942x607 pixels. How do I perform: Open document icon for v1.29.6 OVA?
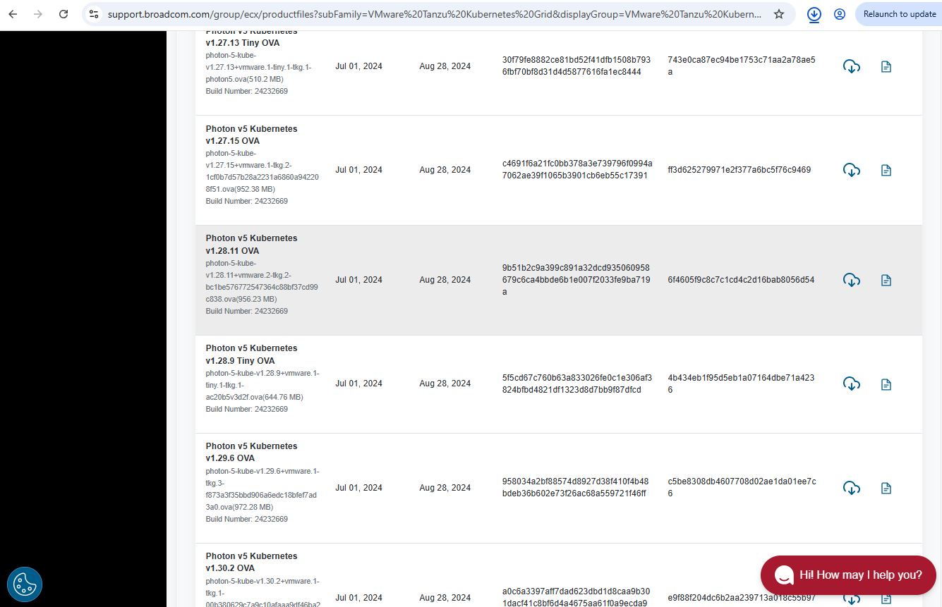click(x=886, y=489)
